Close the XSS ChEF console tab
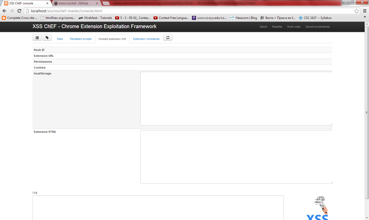369x220 pixels. point(47,3)
